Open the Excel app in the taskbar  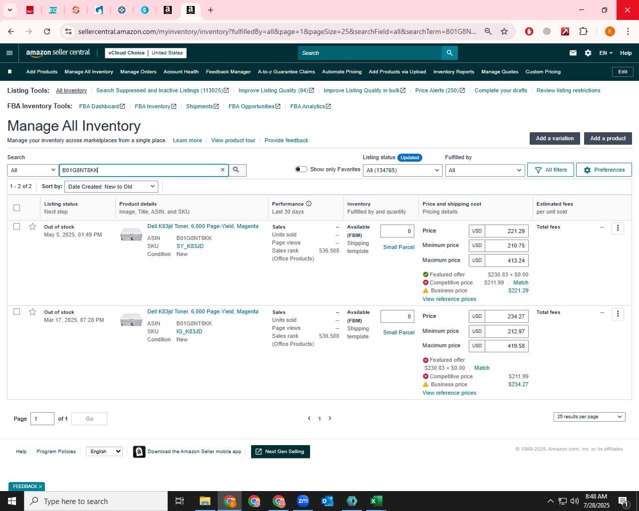pos(376,501)
